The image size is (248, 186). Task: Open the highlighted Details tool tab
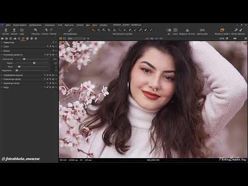pyautogui.click(x=23, y=39)
